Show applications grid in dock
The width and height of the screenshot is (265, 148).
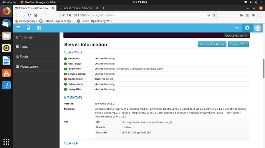tap(7, 142)
